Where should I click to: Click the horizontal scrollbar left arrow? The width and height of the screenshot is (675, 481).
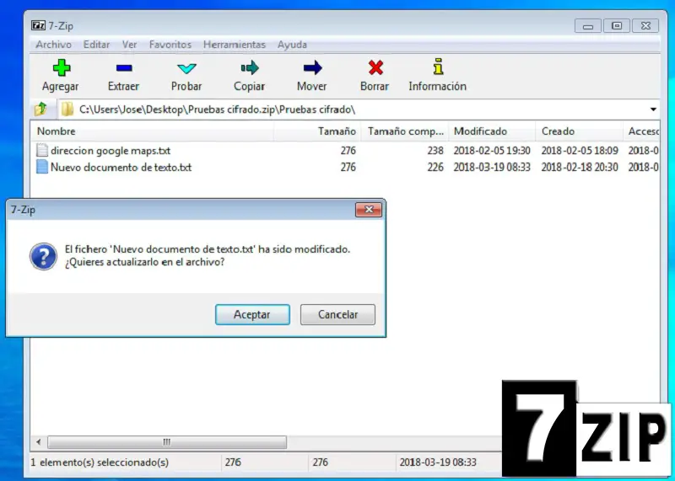click(38, 442)
